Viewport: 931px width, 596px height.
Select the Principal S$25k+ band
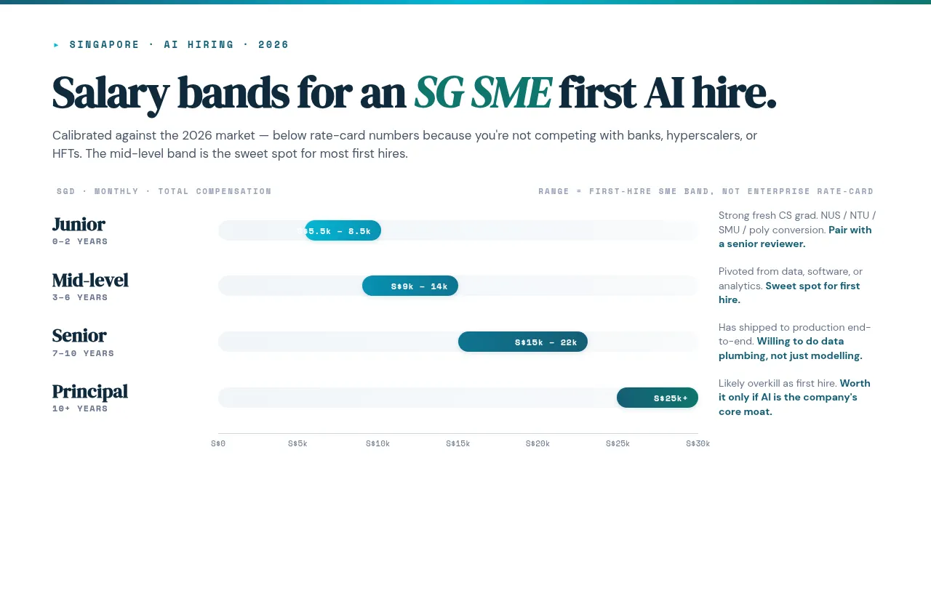(x=658, y=398)
